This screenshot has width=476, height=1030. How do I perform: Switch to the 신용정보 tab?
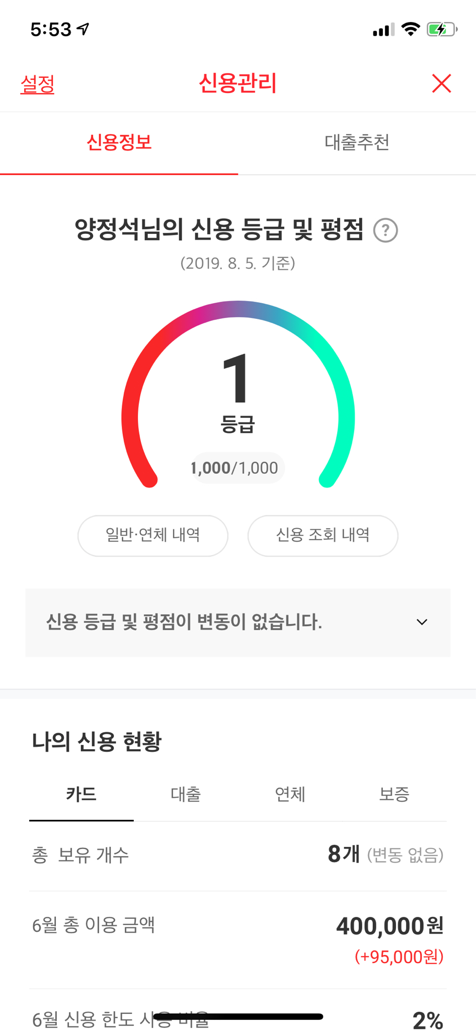click(119, 143)
